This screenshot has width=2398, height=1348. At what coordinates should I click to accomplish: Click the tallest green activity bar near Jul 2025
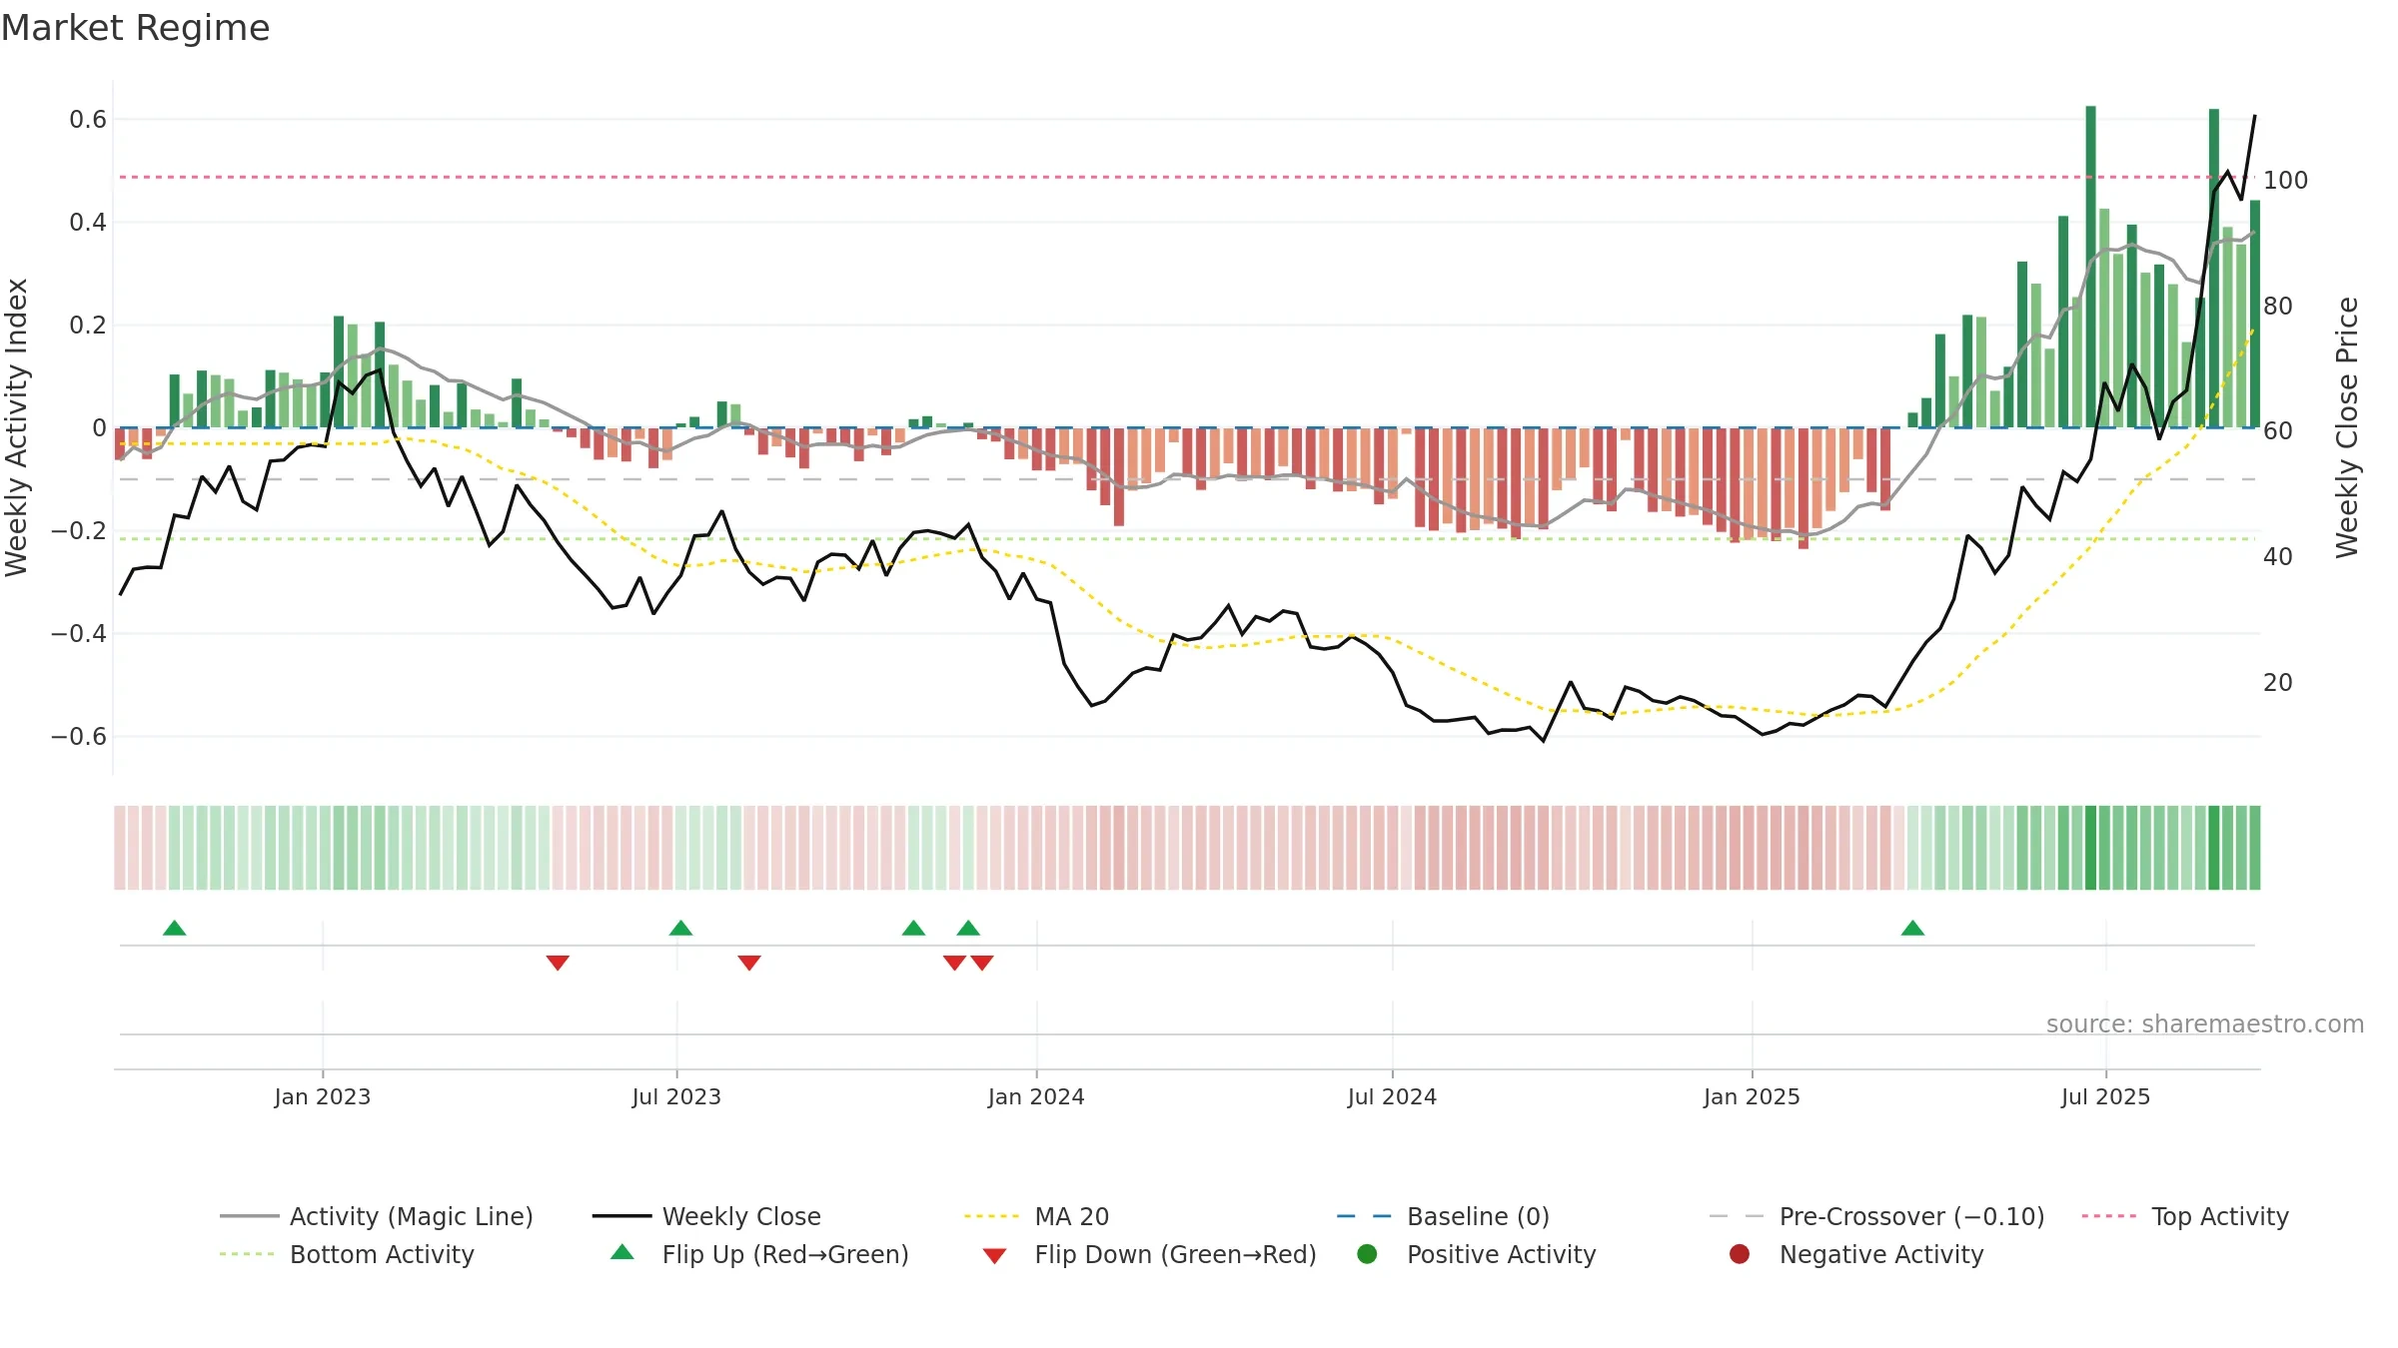tap(2090, 267)
